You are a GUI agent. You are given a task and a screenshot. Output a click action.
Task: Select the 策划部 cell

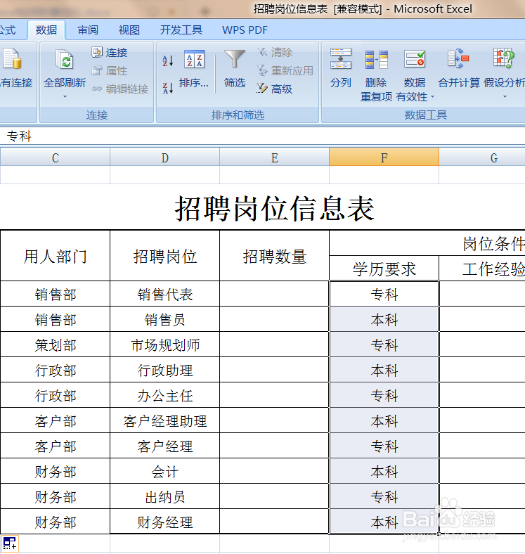pyautogui.click(x=55, y=344)
